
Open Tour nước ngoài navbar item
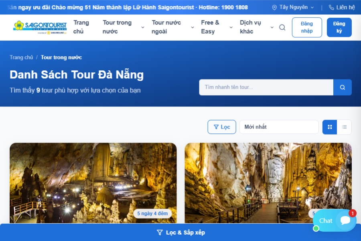tap(166, 27)
